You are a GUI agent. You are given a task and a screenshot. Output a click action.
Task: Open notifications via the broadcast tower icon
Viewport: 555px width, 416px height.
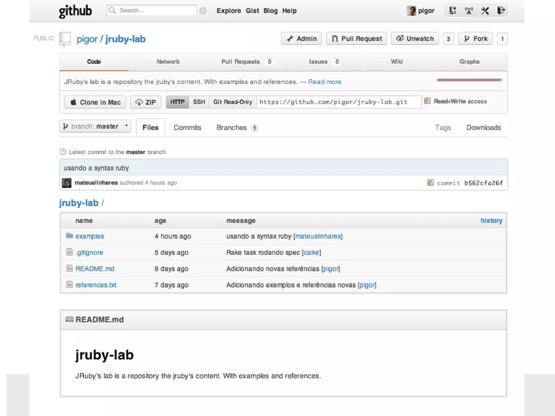pos(469,11)
